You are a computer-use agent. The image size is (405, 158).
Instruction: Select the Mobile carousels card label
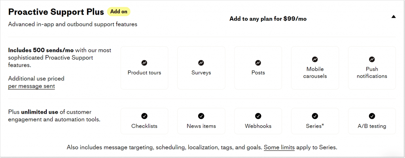(315, 73)
